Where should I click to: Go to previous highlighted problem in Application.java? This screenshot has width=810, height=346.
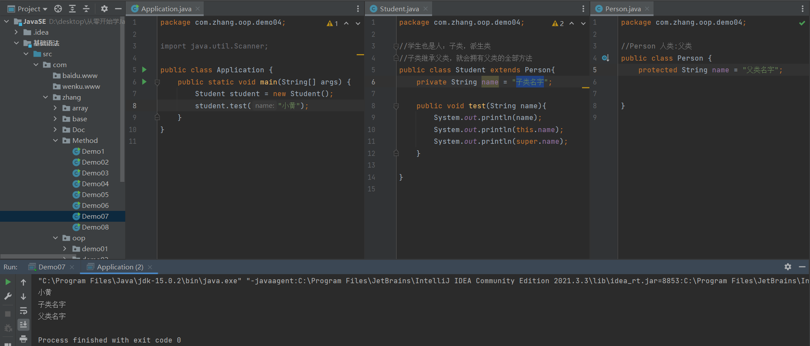pos(346,23)
